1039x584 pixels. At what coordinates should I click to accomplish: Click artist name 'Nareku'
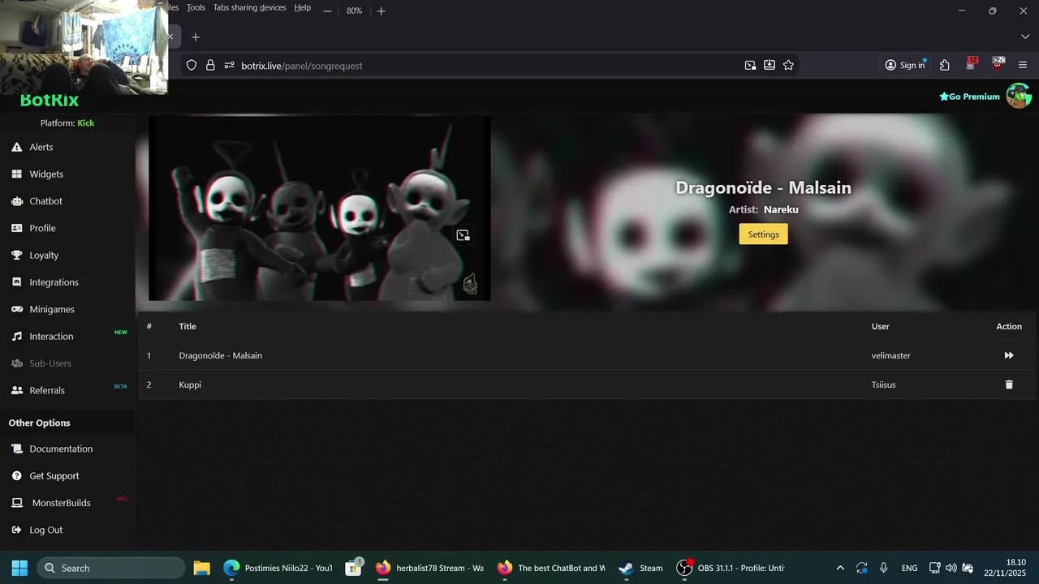coord(781,209)
